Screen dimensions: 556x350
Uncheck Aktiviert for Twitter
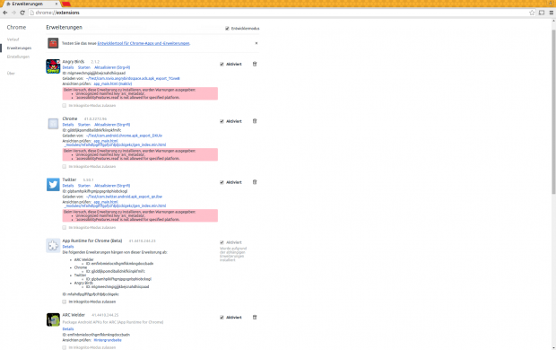tap(222, 182)
